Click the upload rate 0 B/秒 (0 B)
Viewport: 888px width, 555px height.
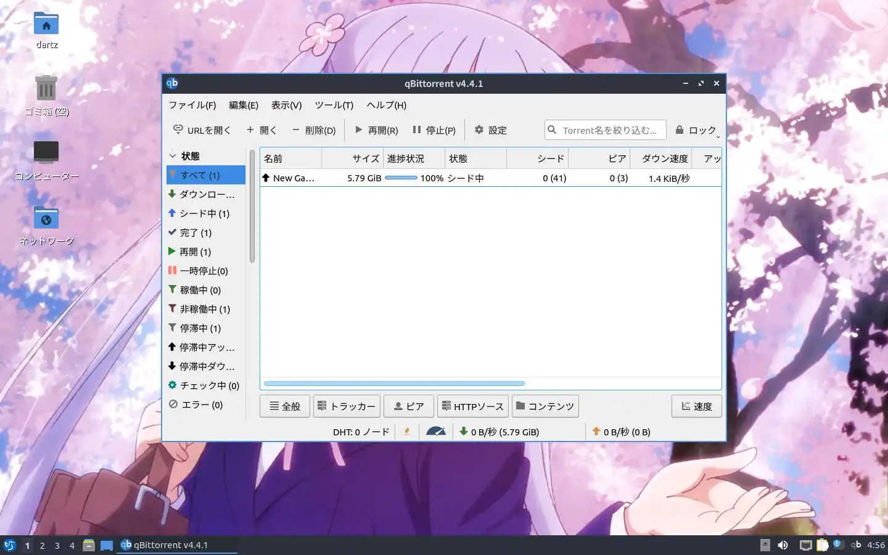coord(622,432)
